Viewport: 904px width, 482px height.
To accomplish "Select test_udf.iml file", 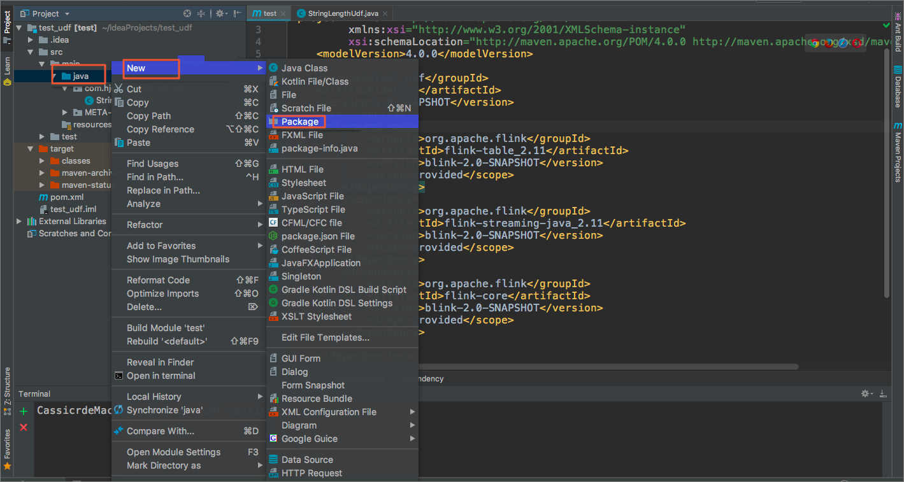I will pyautogui.click(x=68, y=209).
